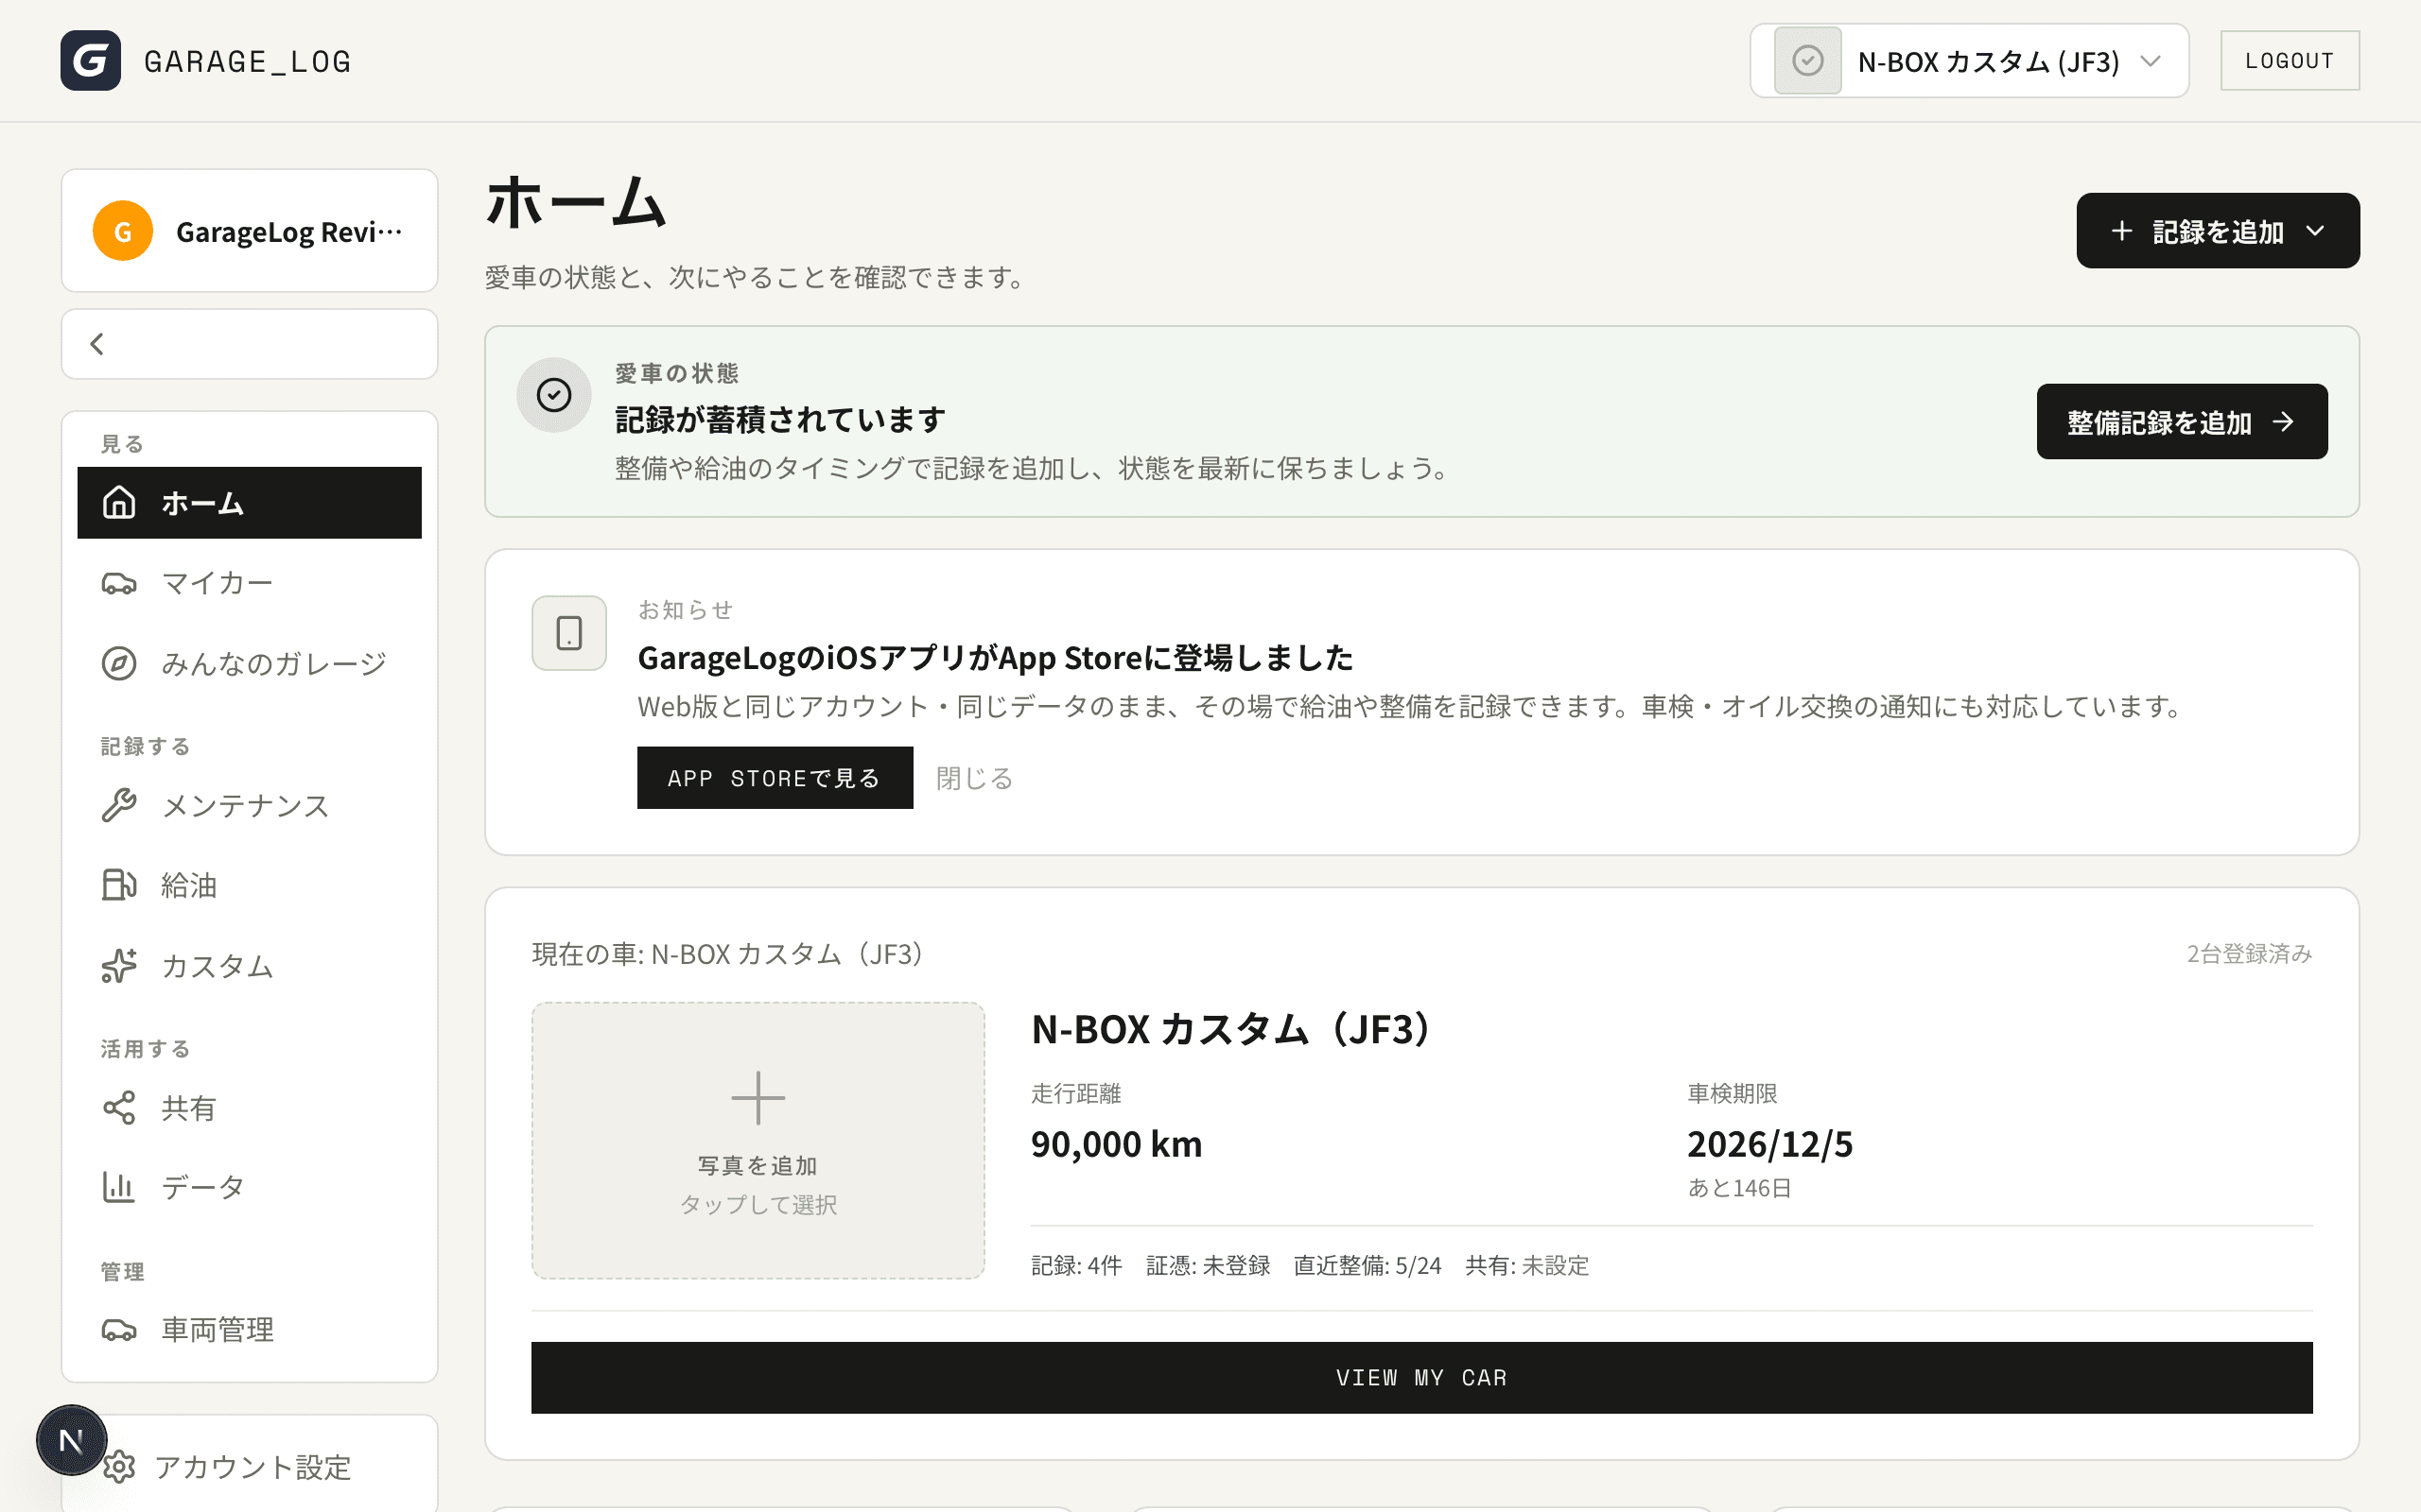Click the chevron arrow in vehicle selector
Image resolution: width=2421 pixels, height=1512 pixels.
click(x=2150, y=61)
